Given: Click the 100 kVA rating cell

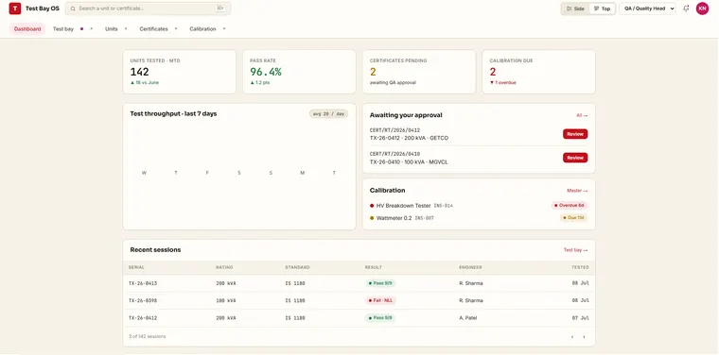Looking at the screenshot, I should coord(225,300).
